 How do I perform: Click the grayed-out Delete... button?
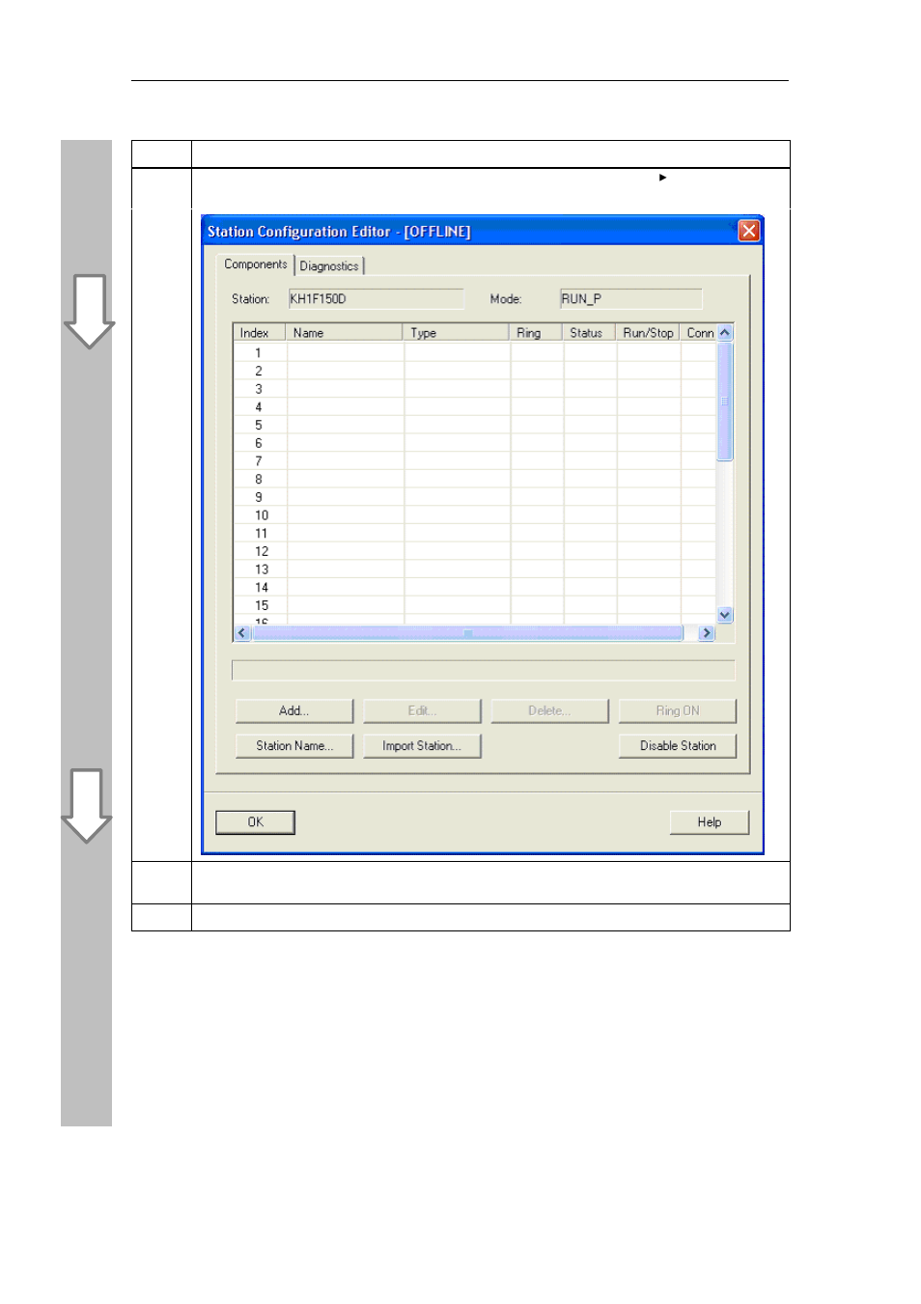point(549,710)
